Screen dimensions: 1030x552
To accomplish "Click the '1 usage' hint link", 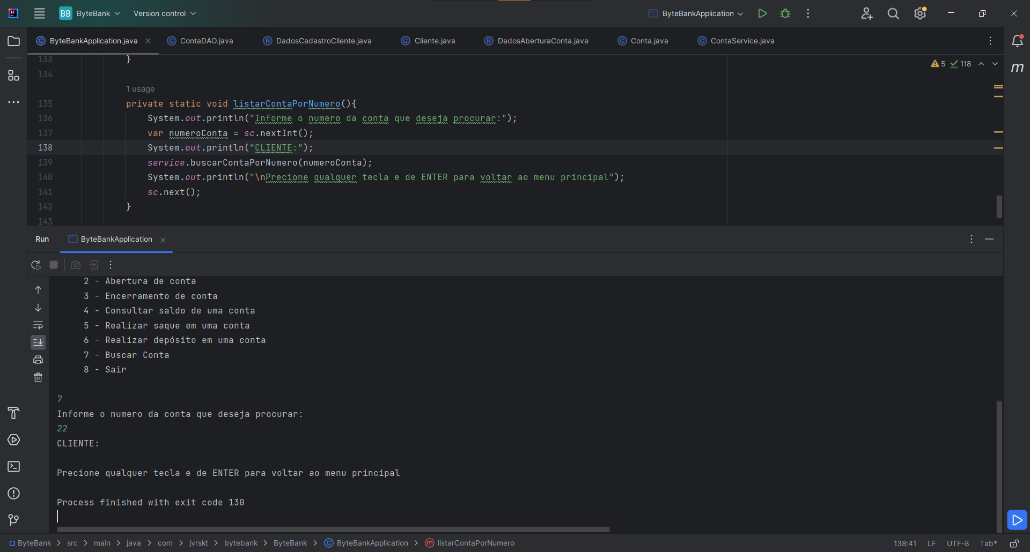I will pyautogui.click(x=141, y=89).
